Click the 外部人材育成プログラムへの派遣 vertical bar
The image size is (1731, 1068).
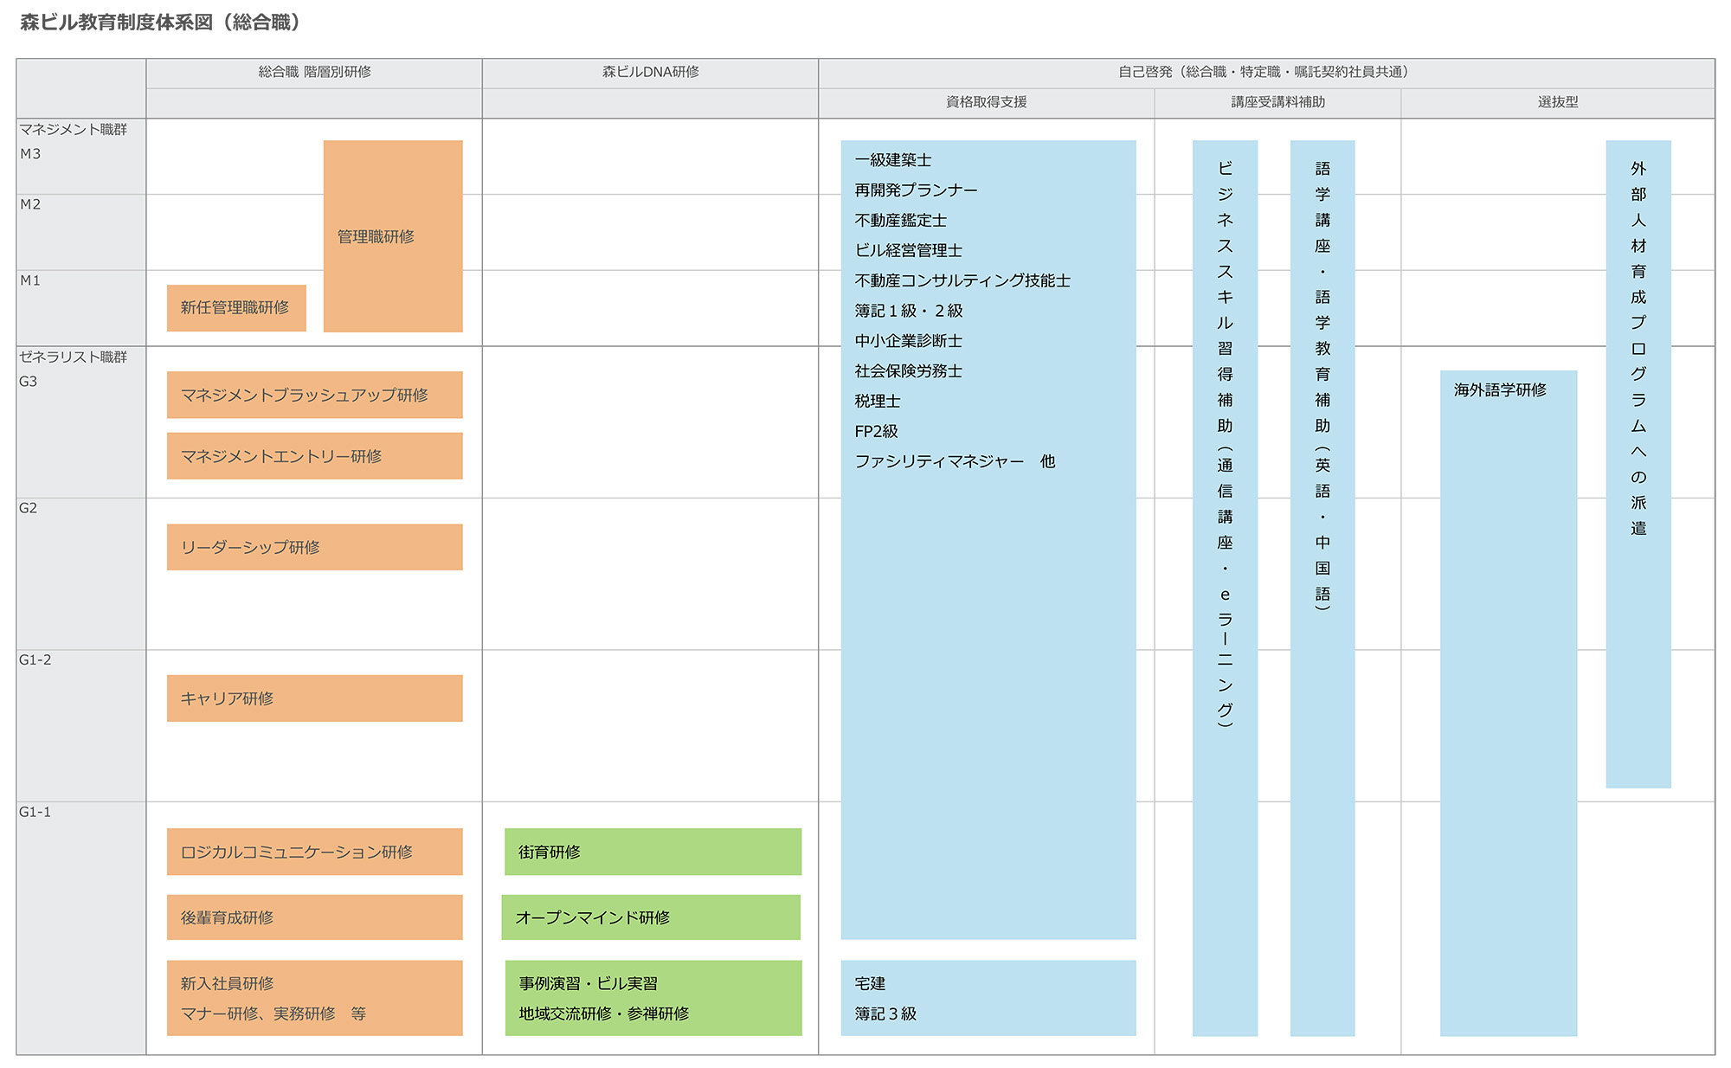pyautogui.click(x=1638, y=463)
